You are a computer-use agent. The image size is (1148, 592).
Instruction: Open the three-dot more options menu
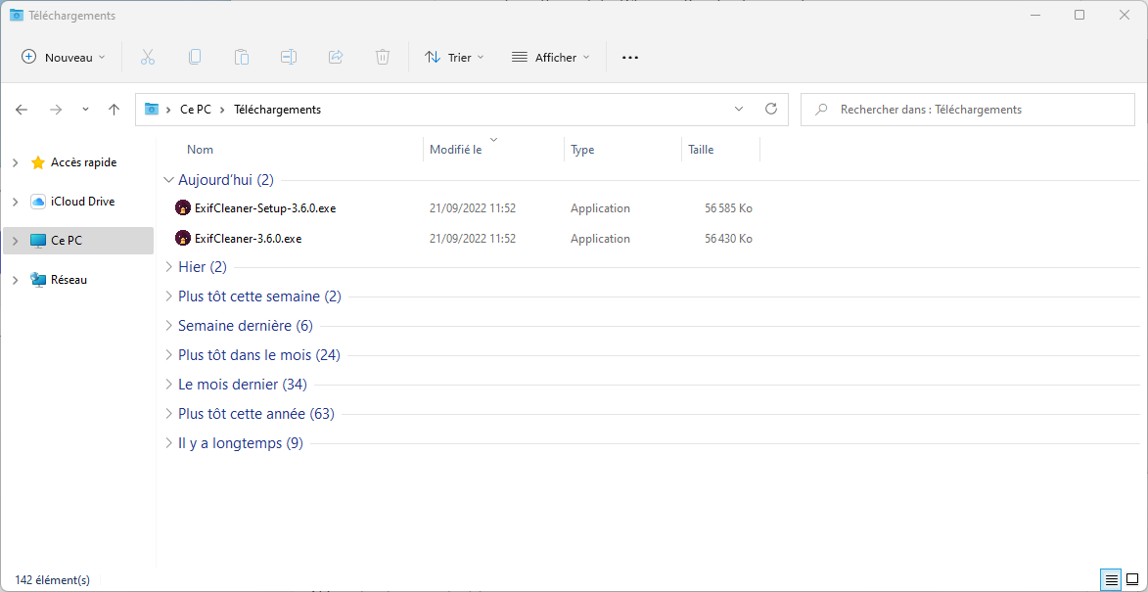pos(630,57)
